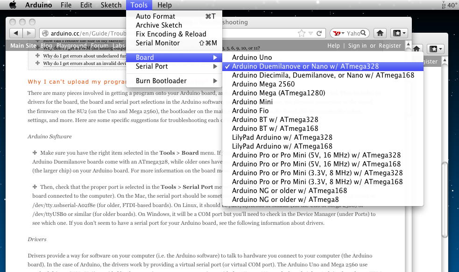Click Auto Format in Tools menu
This screenshot has width=459, height=272.
[174, 16]
